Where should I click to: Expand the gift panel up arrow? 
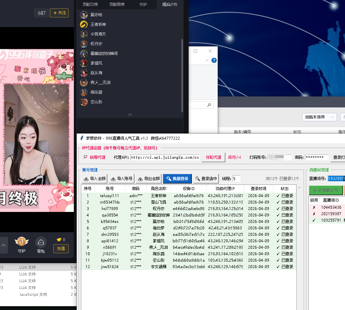tap(4, 245)
